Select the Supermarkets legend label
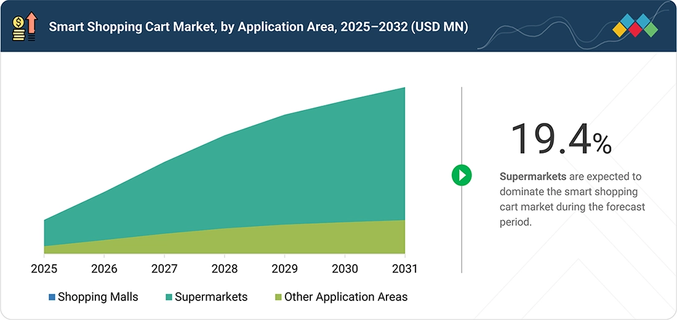Image resolution: width=677 pixels, height=320 pixels. 211,297
